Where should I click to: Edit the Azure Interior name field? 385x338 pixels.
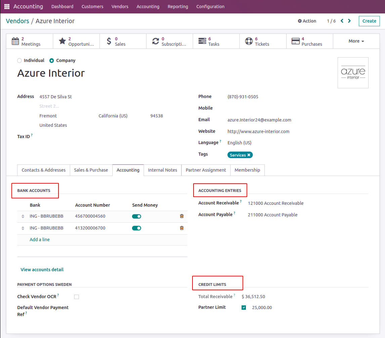[51, 73]
